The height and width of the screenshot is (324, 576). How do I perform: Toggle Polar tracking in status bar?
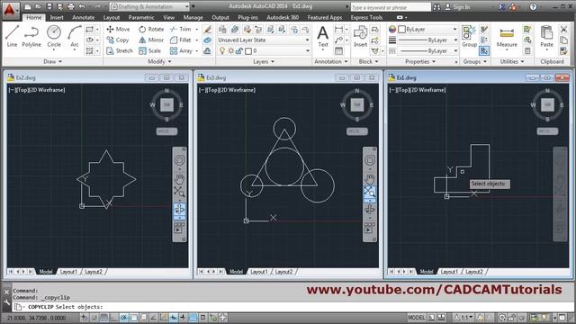124,318
